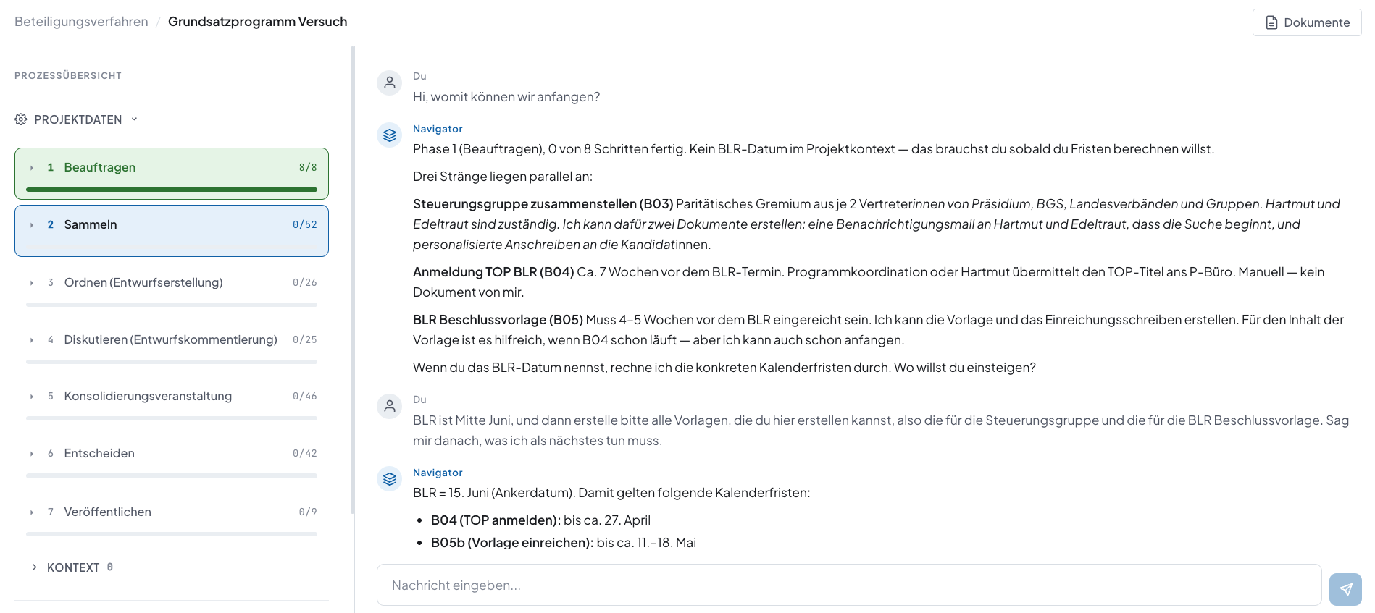Click user avatar of first Du message
1375x613 pixels.
(x=390, y=83)
